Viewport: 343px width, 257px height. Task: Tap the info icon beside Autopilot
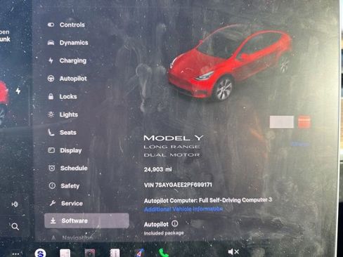pyautogui.click(x=175, y=224)
